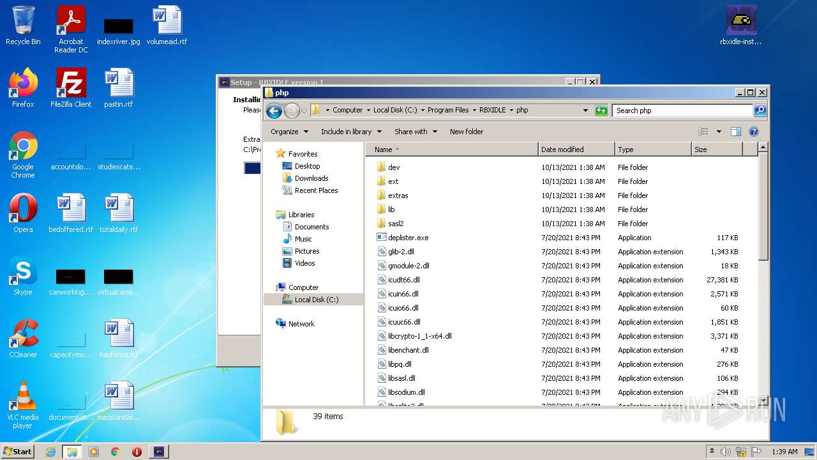Image resolution: width=817 pixels, height=460 pixels.
Task: Open the change view options dropdown arrow
Action: 719,132
